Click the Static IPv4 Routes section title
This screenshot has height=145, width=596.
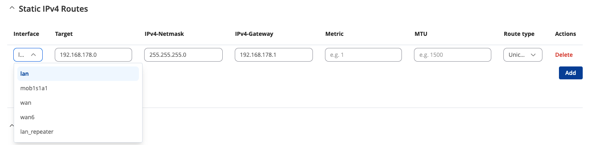pyautogui.click(x=53, y=8)
